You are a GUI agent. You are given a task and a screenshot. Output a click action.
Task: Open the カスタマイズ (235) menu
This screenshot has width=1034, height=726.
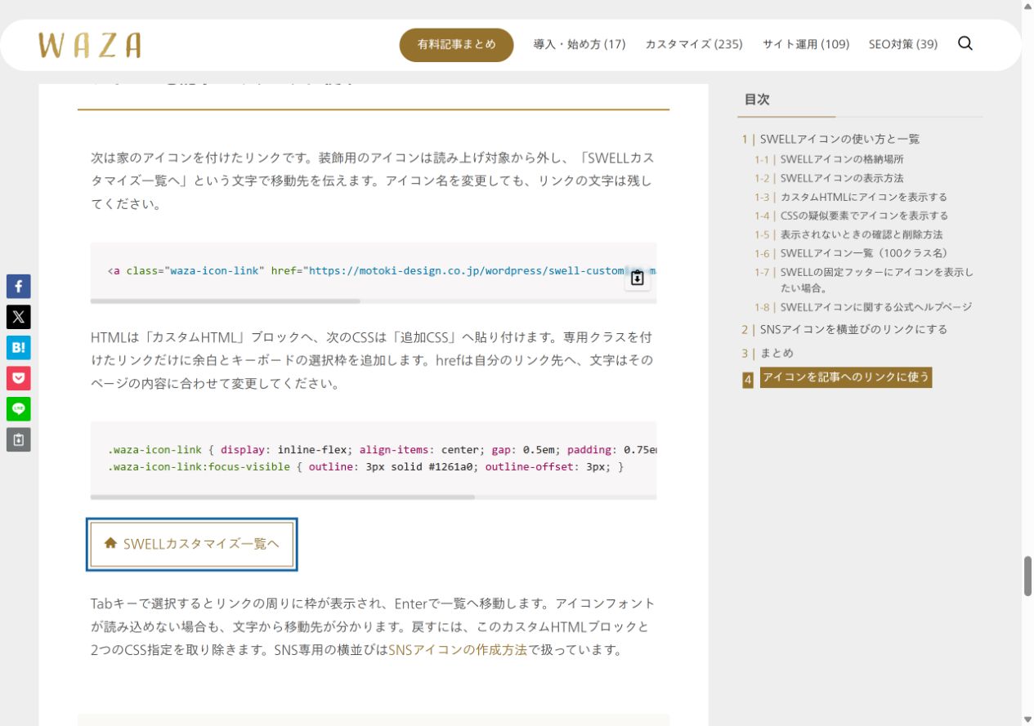[694, 44]
